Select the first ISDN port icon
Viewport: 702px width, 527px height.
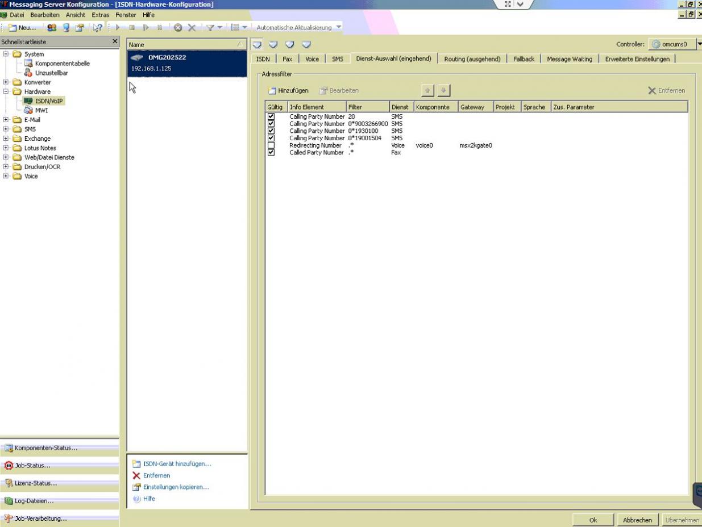(x=257, y=44)
